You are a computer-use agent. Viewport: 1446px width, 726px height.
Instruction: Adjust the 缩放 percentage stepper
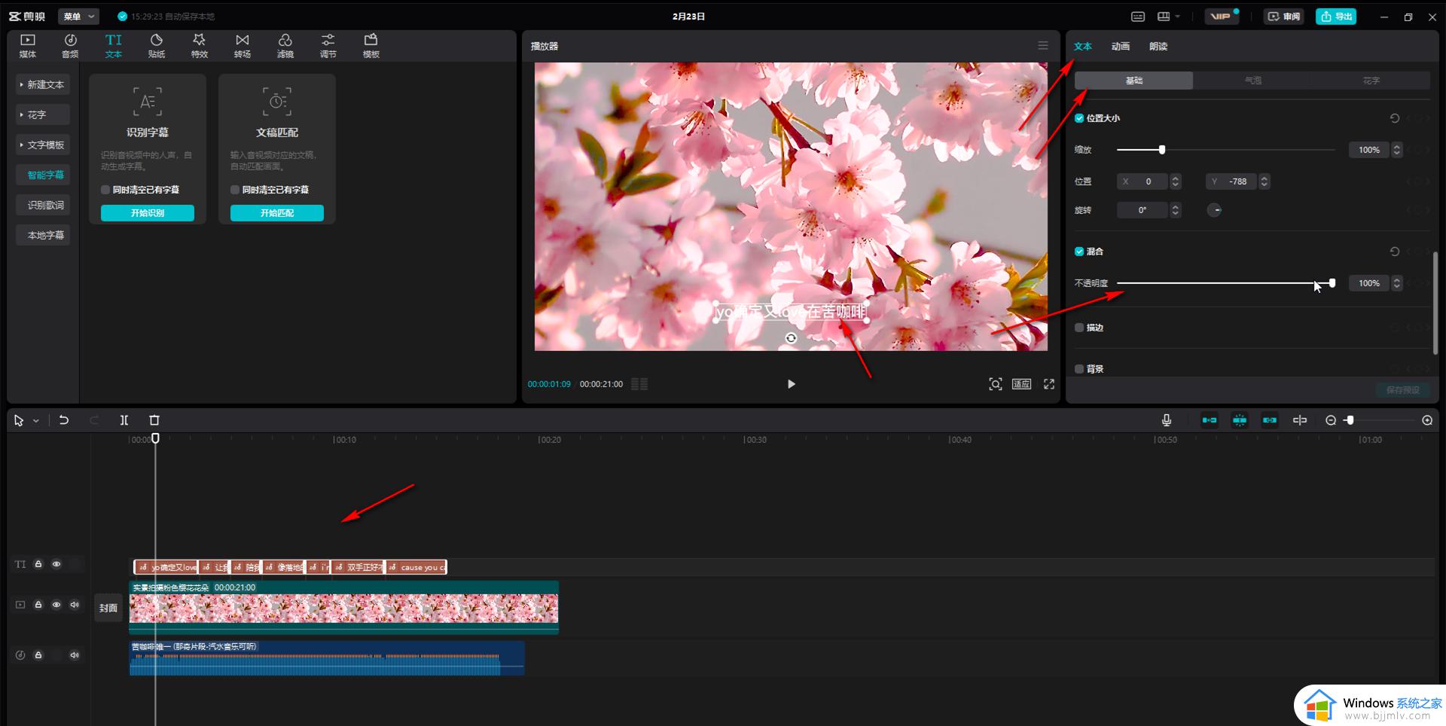pyautogui.click(x=1397, y=150)
